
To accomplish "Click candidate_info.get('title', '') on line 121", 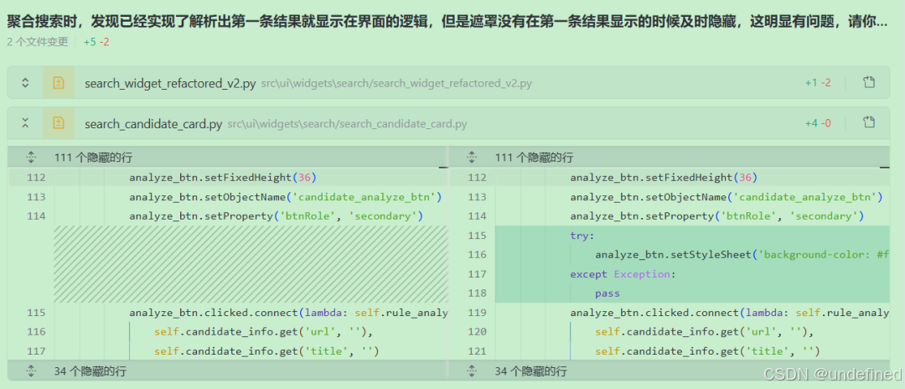I will pyautogui.click(x=707, y=351).
